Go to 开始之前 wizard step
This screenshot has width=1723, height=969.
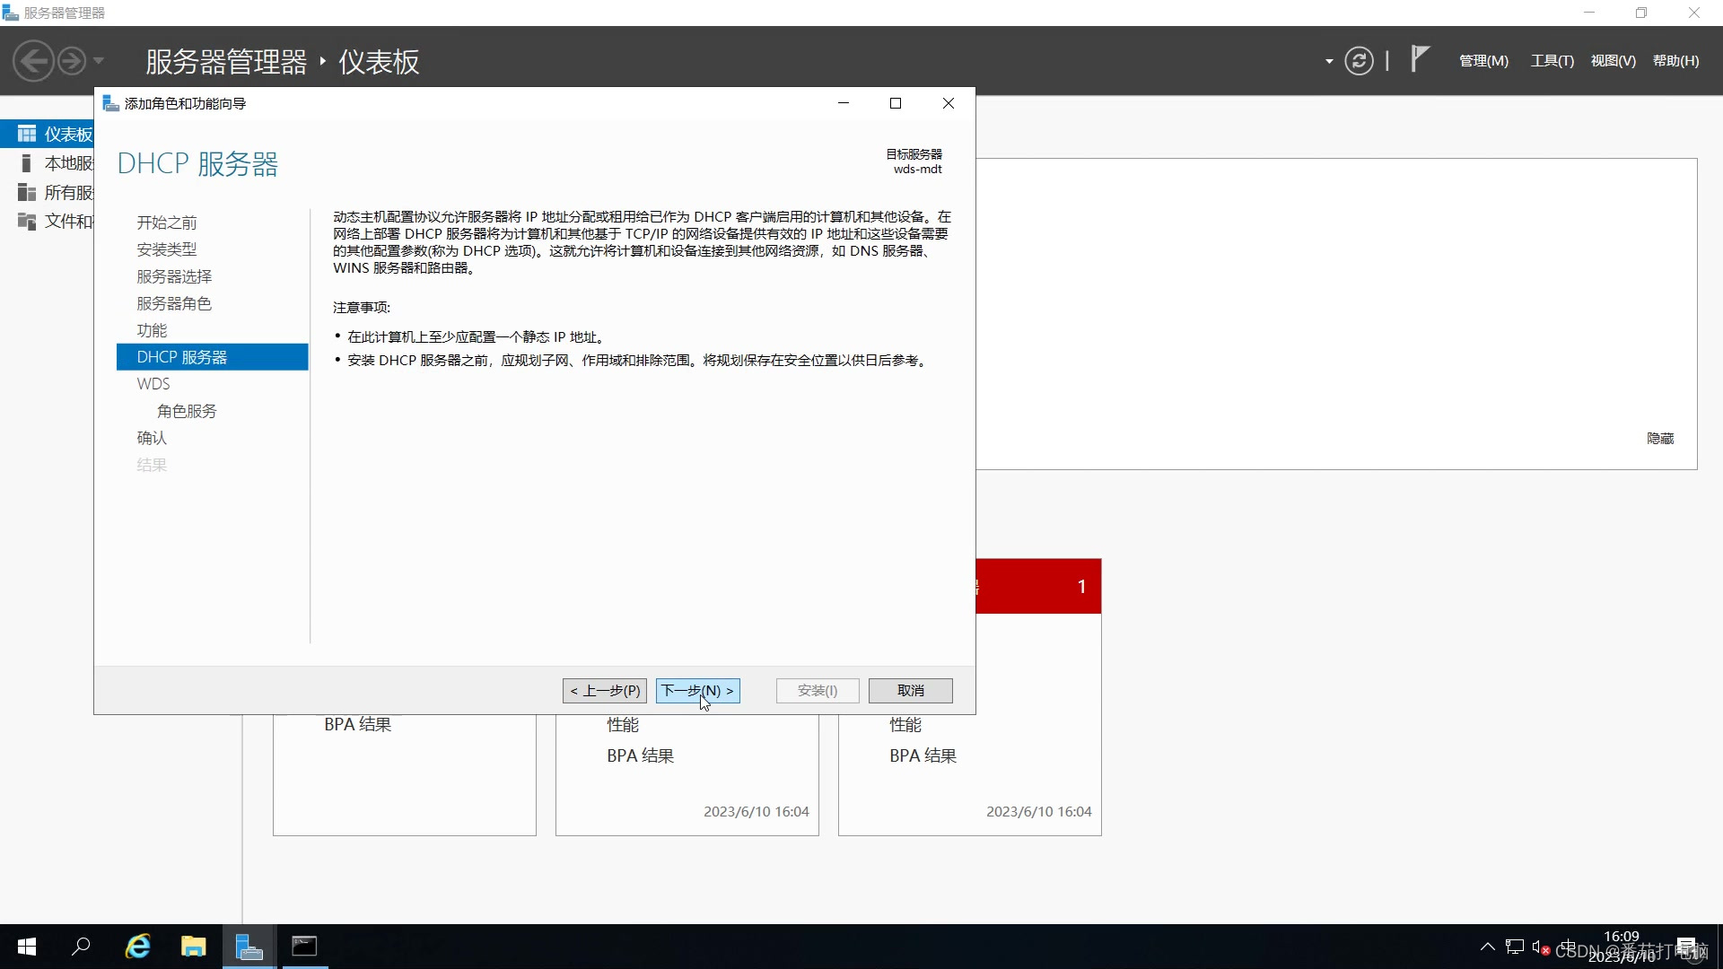coord(167,223)
